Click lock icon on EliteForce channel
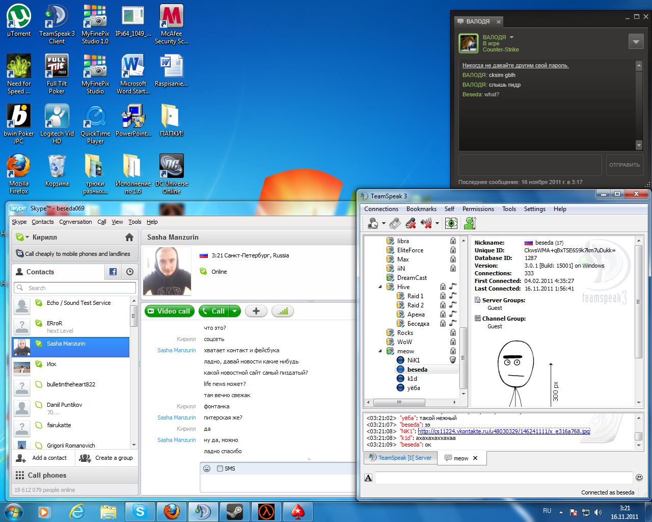 click(x=453, y=250)
